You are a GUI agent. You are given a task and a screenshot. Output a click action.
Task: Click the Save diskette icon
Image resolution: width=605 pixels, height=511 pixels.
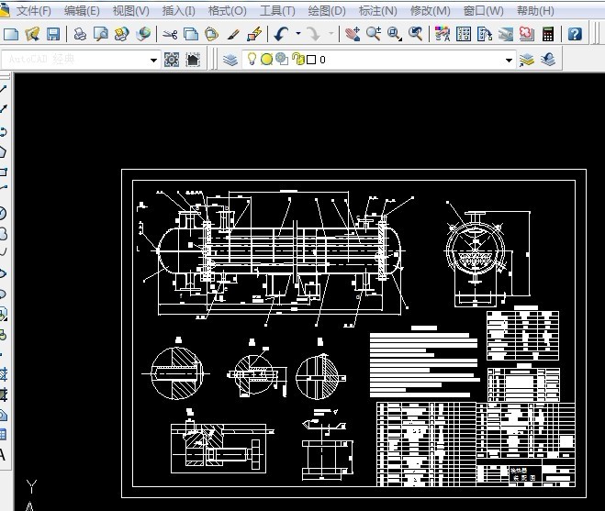click(53, 34)
